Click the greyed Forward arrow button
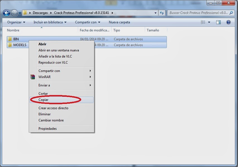This screenshot has height=167, width=238. pyautogui.click(x=14, y=13)
